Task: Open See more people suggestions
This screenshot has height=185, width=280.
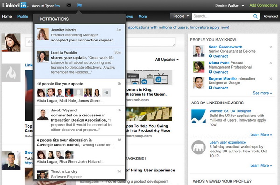Action: click(x=262, y=93)
